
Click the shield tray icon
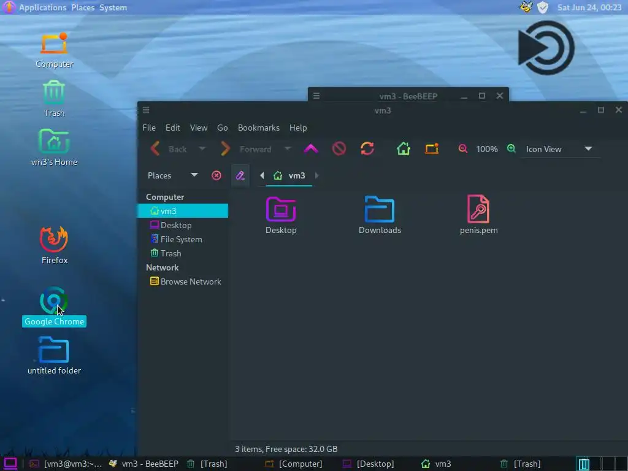pos(543,7)
